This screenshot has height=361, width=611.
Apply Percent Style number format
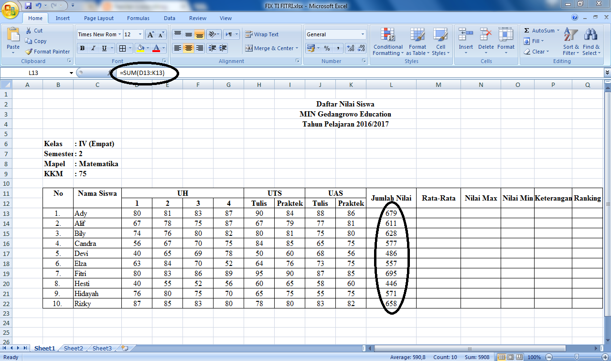click(327, 48)
